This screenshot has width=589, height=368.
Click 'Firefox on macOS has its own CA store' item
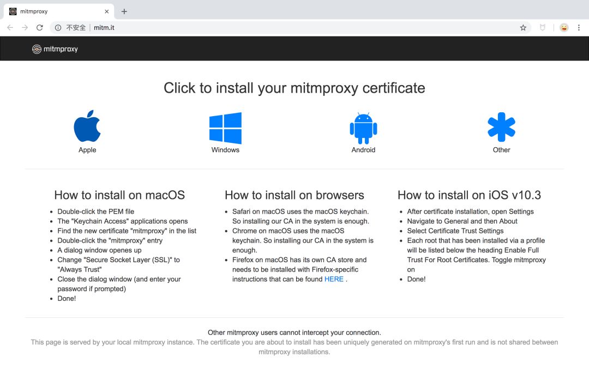click(x=299, y=269)
